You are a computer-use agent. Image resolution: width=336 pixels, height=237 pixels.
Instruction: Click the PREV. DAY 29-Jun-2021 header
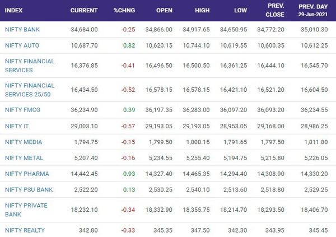coord(313,10)
